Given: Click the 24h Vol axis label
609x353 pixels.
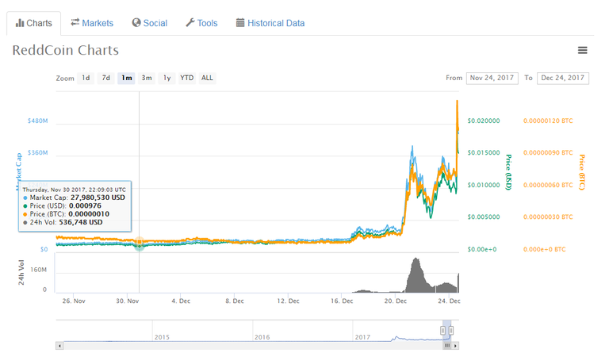Looking at the screenshot, I should click(21, 272).
